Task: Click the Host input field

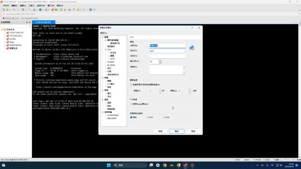Action: (167, 56)
